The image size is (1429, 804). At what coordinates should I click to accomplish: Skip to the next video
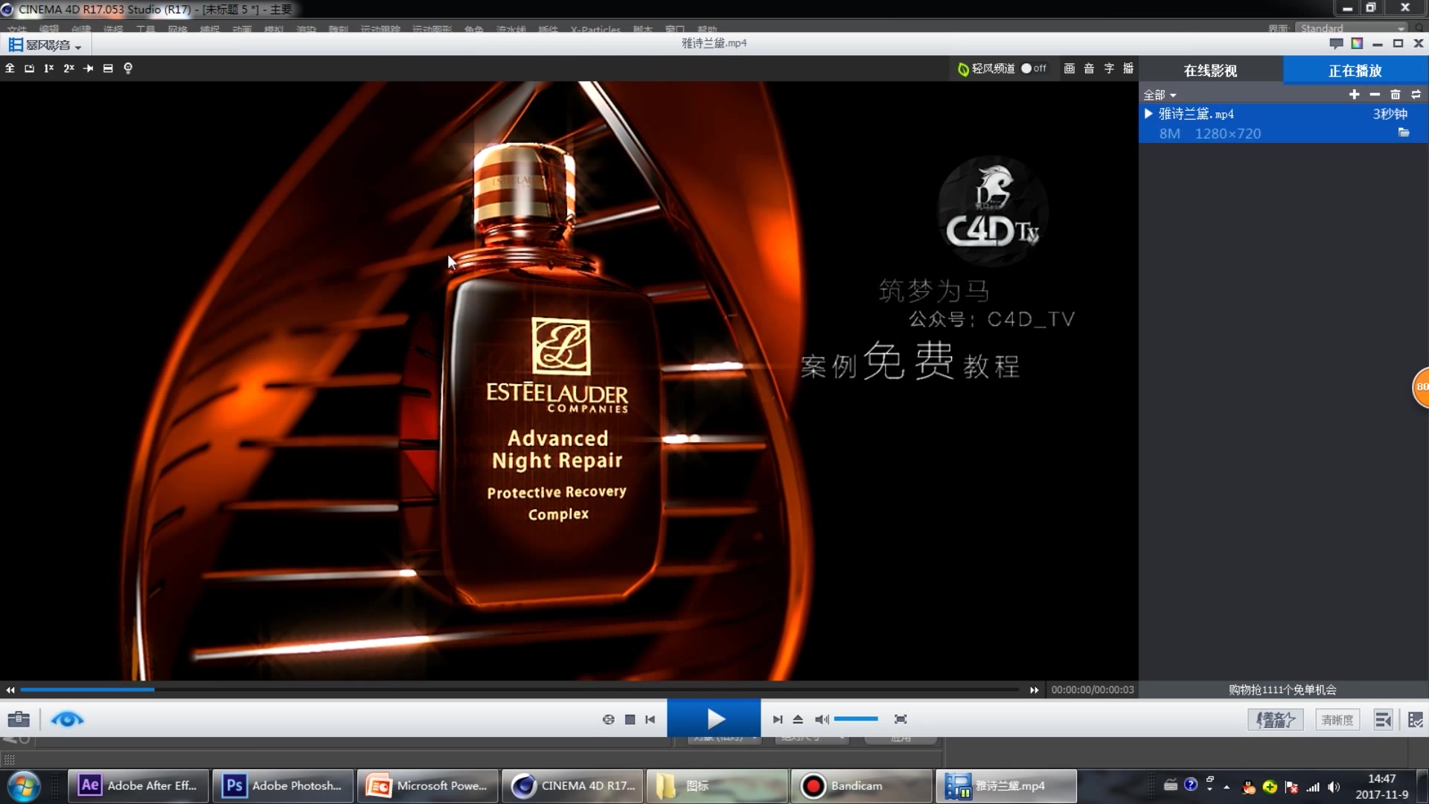778,720
